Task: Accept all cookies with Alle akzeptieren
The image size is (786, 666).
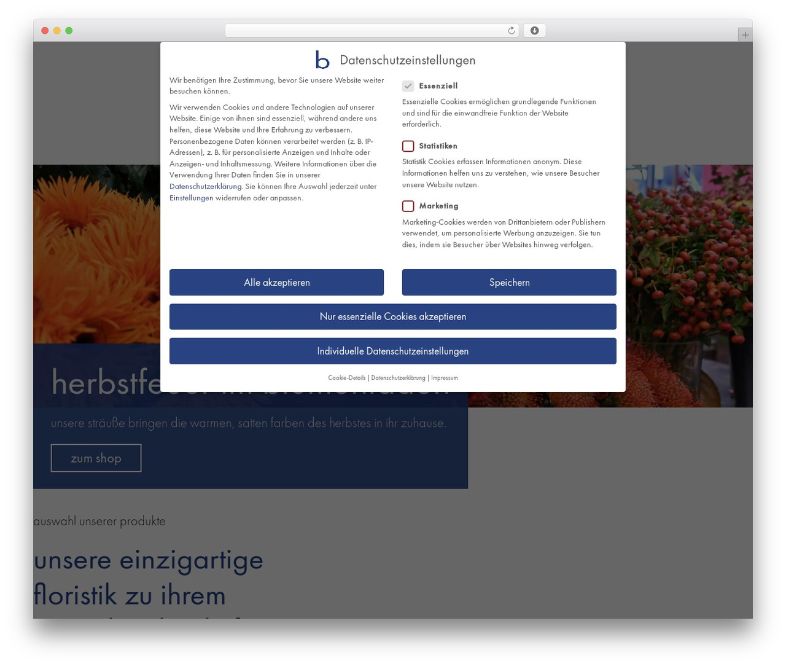Action: click(x=276, y=283)
